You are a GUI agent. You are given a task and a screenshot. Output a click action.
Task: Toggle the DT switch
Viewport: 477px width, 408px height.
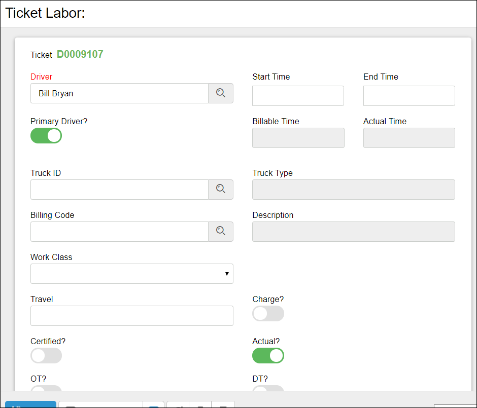268,388
